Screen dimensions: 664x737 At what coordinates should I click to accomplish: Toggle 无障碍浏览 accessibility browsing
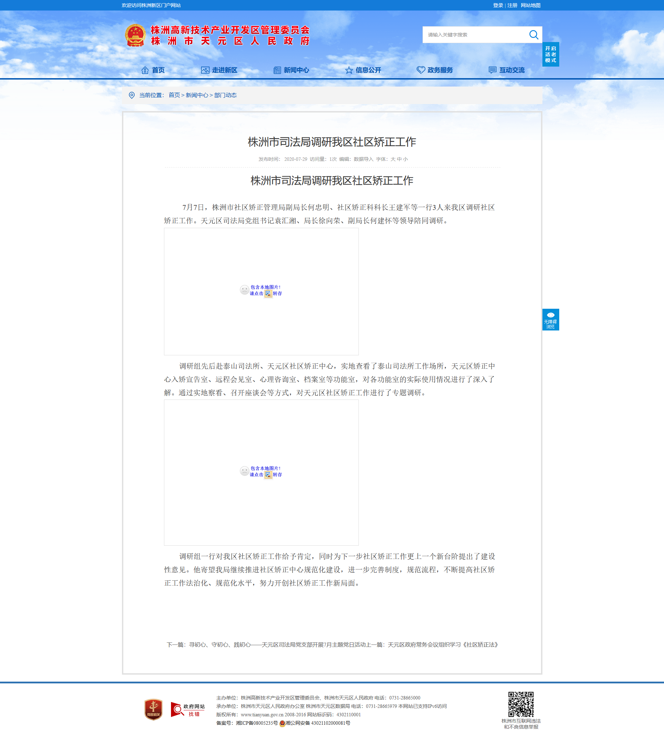[550, 320]
